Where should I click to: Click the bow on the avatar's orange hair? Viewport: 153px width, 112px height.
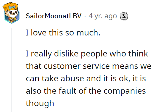coord(12,7)
